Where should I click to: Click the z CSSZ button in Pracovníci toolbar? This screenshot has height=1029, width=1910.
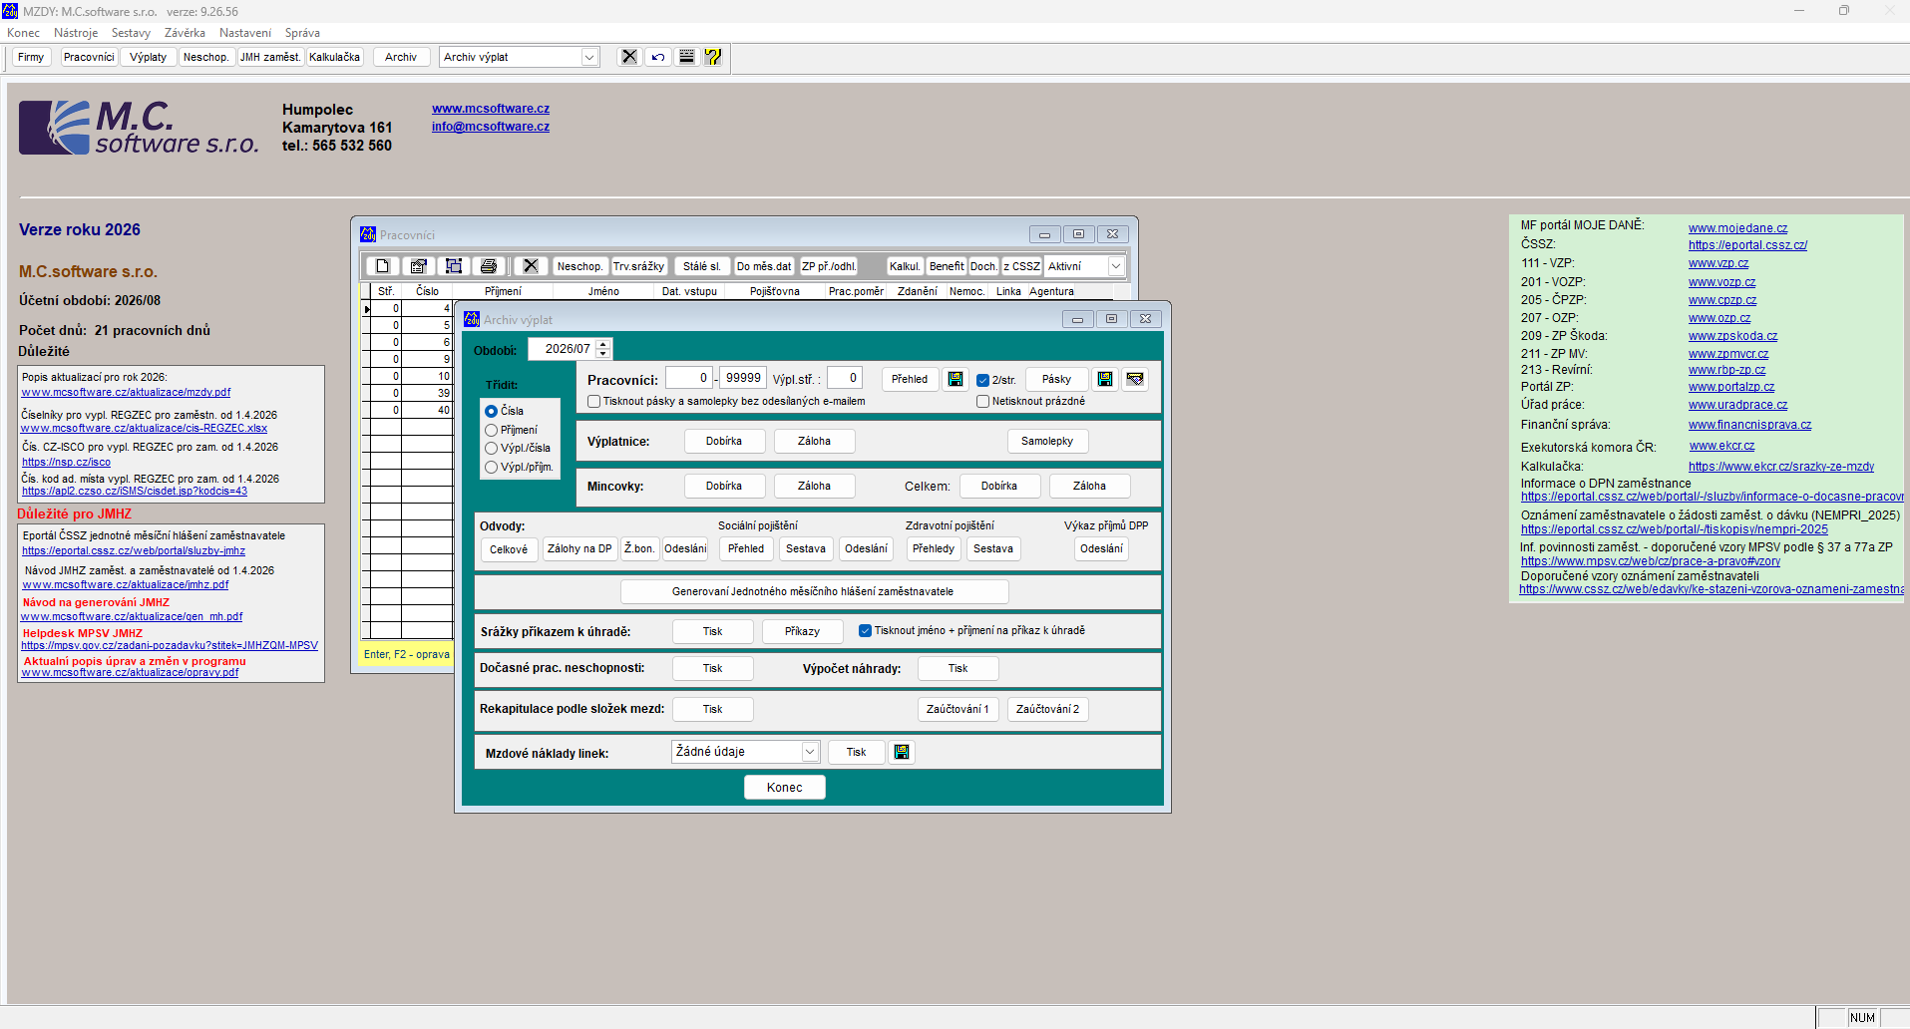1021,266
